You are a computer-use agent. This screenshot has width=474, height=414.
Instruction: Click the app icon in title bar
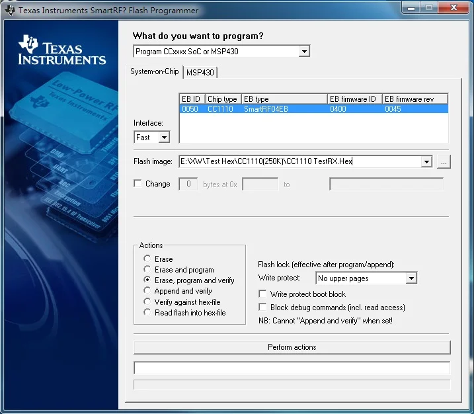click(10, 11)
